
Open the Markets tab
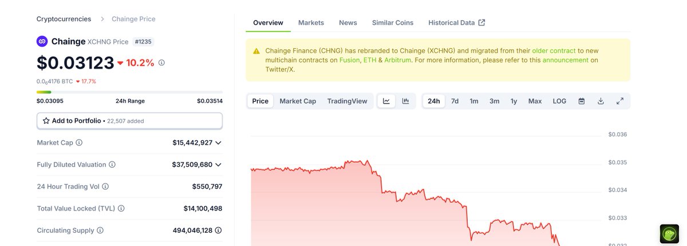coord(311,23)
